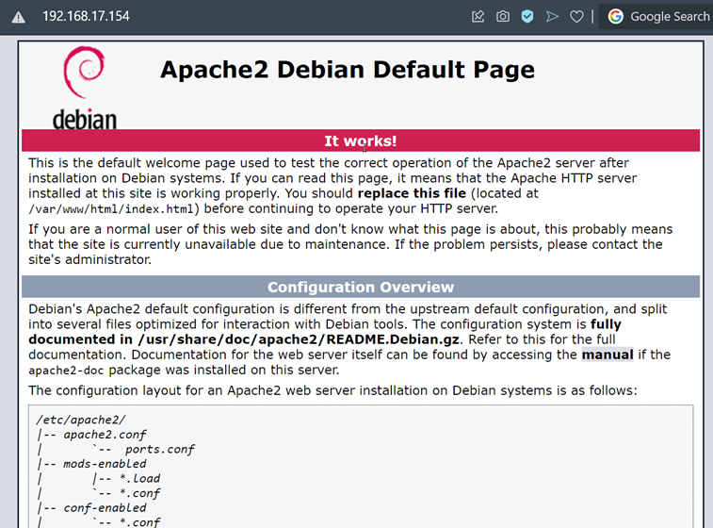Click into the Google Search field
713x528 pixels.
click(x=669, y=16)
